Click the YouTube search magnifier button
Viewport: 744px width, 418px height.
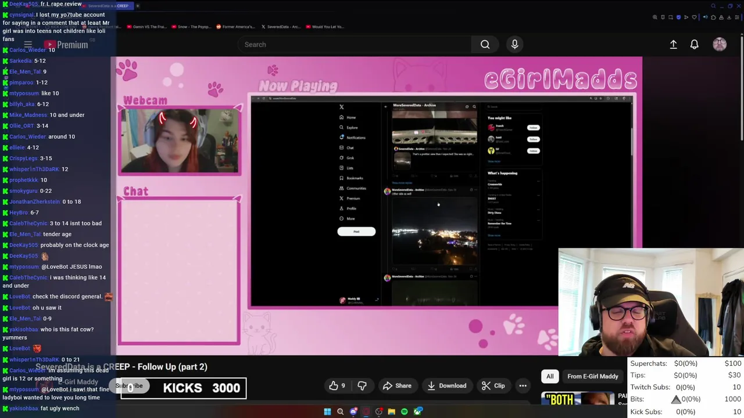point(485,44)
